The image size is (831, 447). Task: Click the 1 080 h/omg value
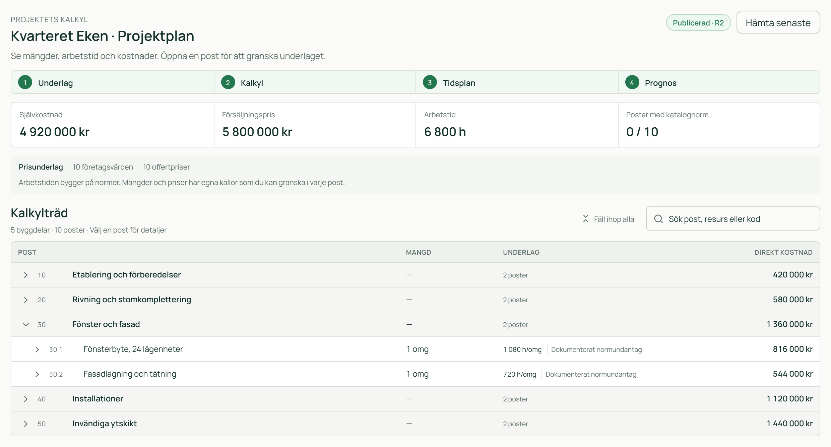pyautogui.click(x=522, y=349)
